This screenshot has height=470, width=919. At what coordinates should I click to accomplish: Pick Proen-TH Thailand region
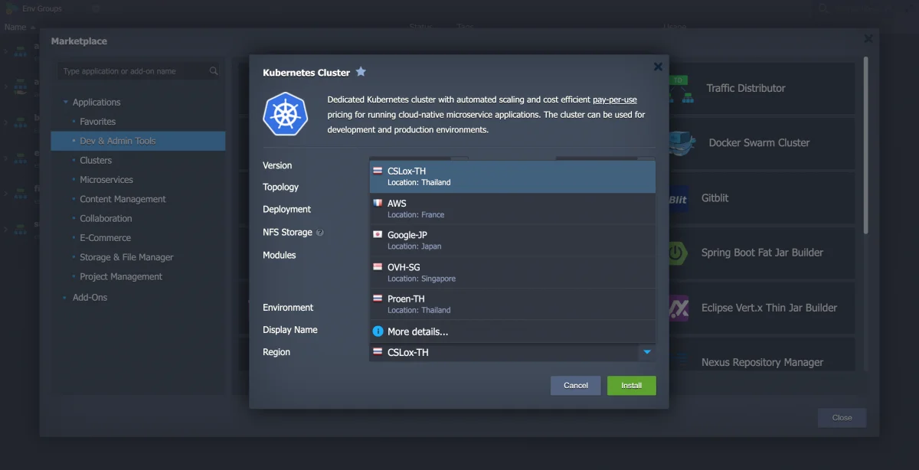[512, 304]
